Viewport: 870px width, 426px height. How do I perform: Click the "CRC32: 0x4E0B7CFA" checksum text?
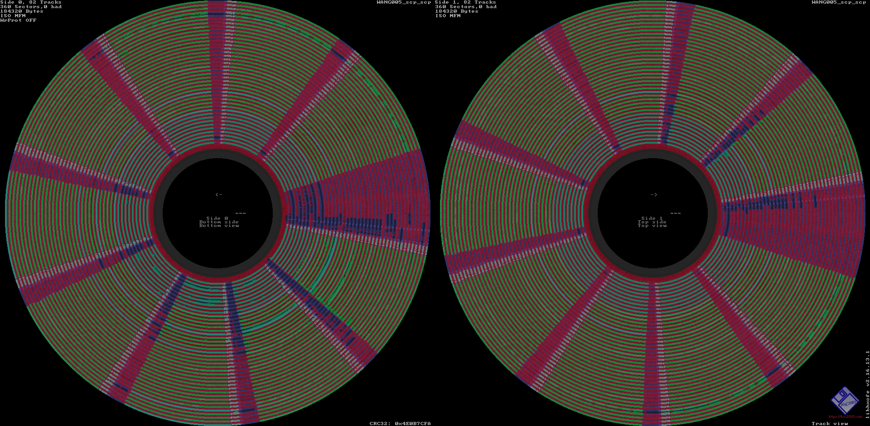click(400, 423)
